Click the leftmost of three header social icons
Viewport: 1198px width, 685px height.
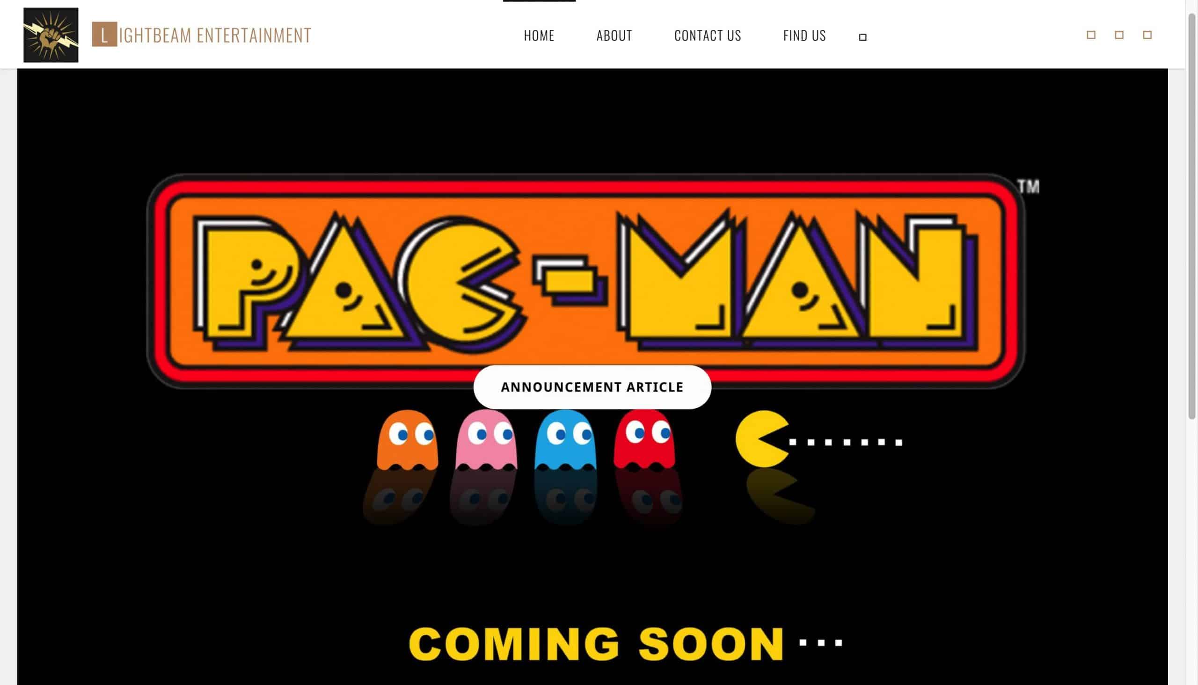tap(1091, 35)
